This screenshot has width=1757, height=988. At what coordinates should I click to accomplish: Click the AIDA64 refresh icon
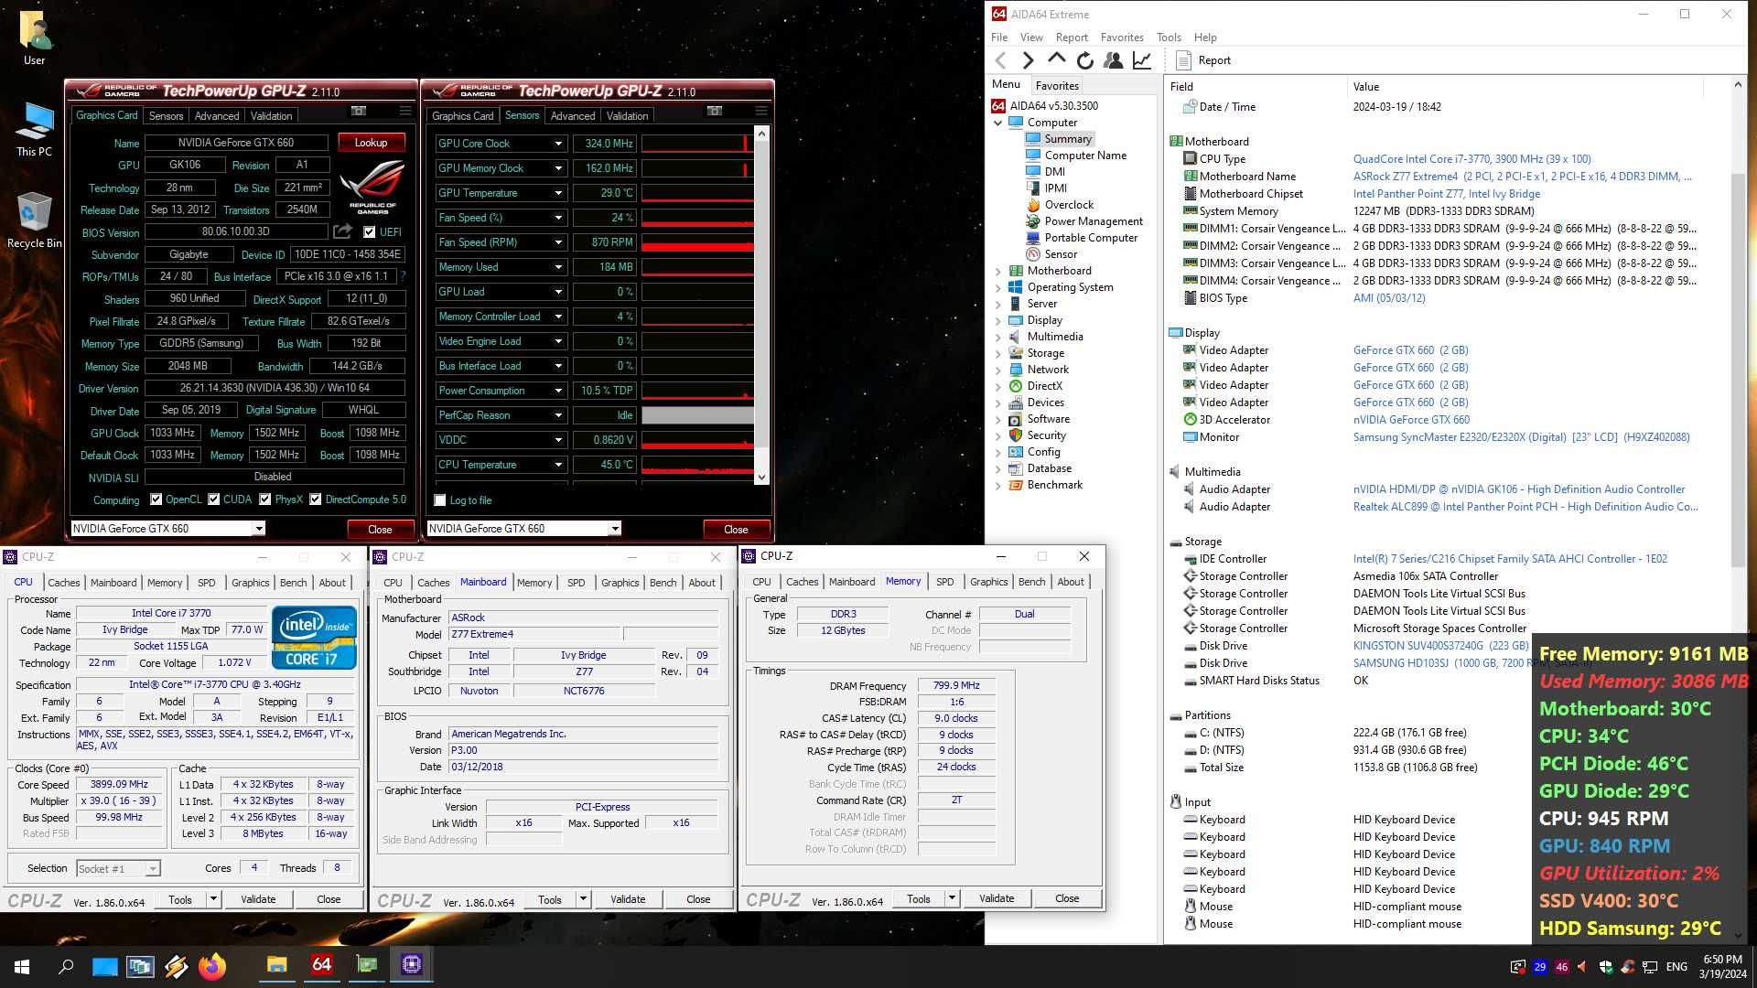click(1085, 60)
